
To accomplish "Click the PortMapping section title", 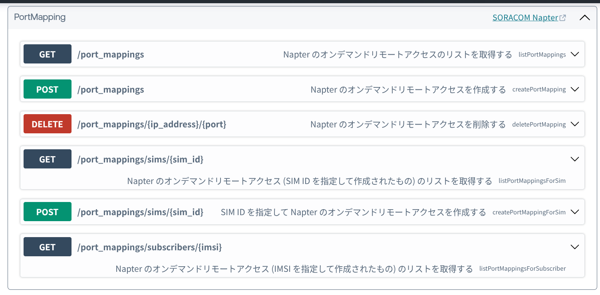I will point(40,17).
